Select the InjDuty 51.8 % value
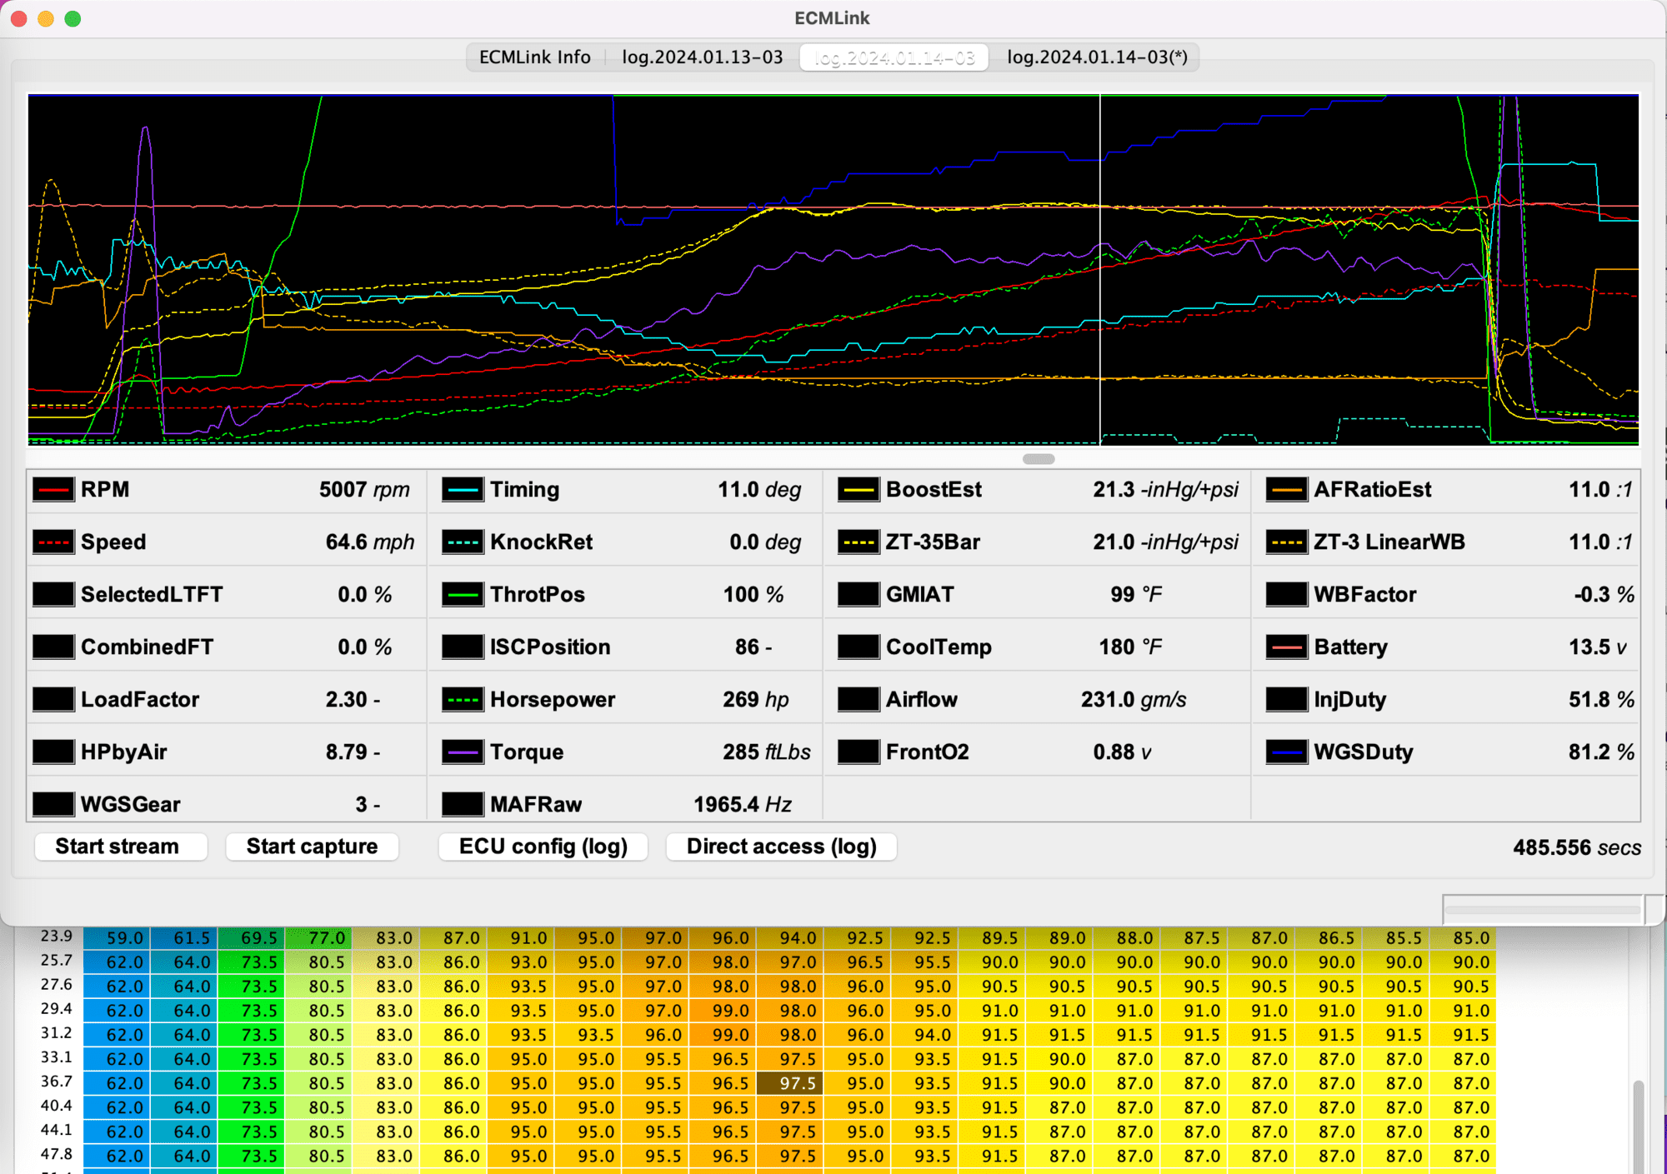1667x1174 pixels. [x=1601, y=700]
